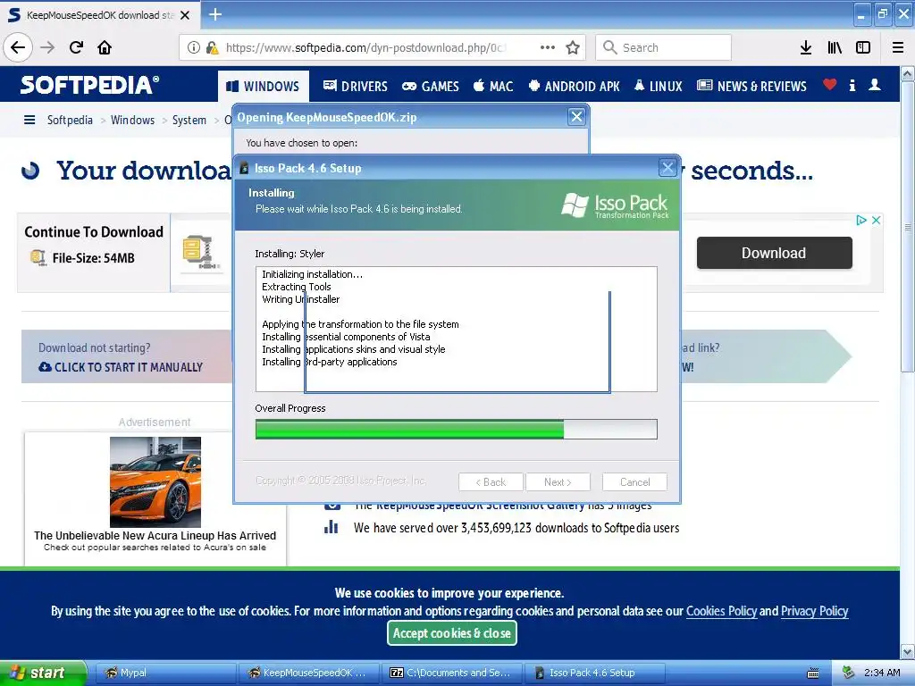Image resolution: width=915 pixels, height=686 pixels.
Task: Click the keyboard icon on the taskbar
Action: pos(812,673)
